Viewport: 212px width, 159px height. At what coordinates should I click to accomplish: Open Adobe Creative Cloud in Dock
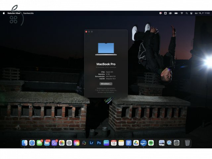(77, 143)
